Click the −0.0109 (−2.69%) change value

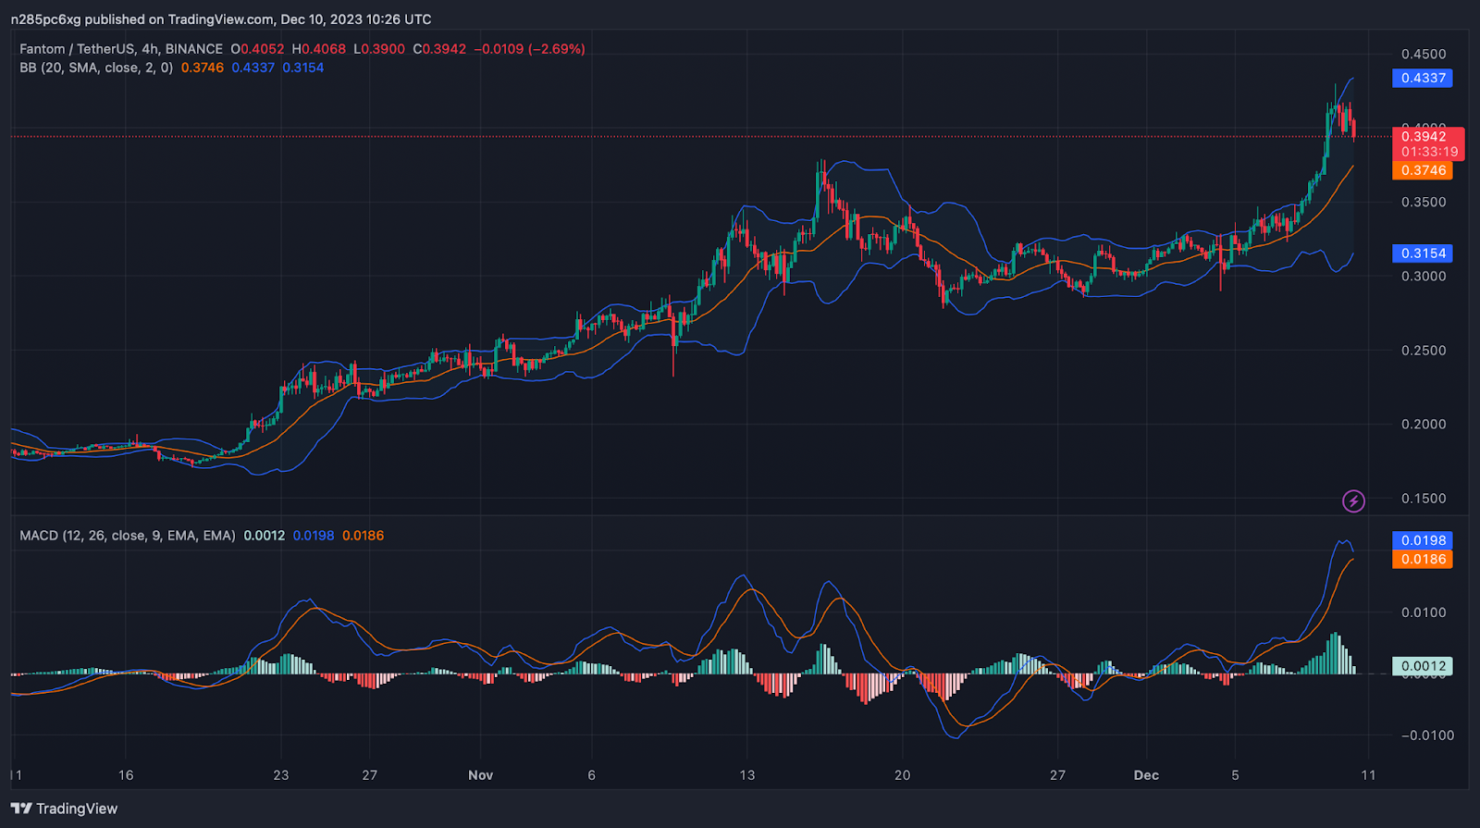pyautogui.click(x=529, y=49)
